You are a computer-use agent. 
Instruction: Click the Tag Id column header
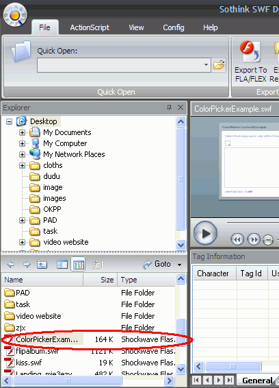click(x=252, y=274)
